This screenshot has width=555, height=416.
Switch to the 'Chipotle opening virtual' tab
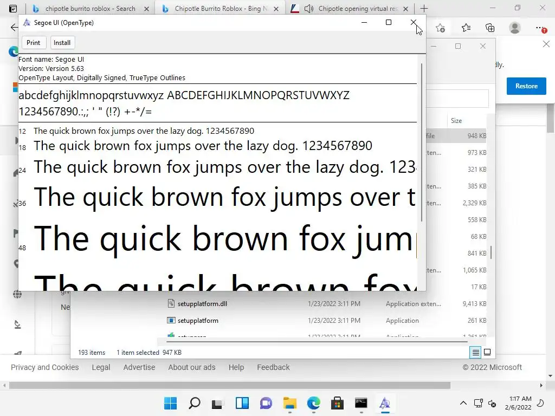pos(358,9)
